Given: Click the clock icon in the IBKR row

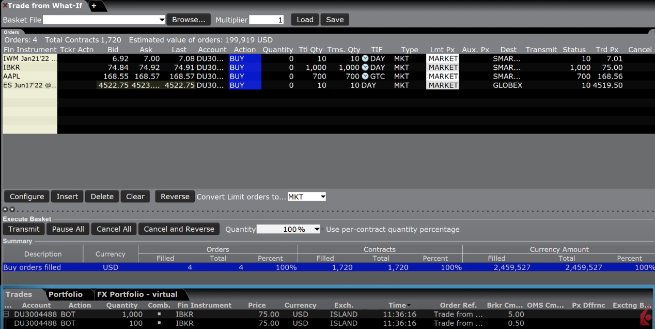Looking at the screenshot, I should (x=365, y=67).
